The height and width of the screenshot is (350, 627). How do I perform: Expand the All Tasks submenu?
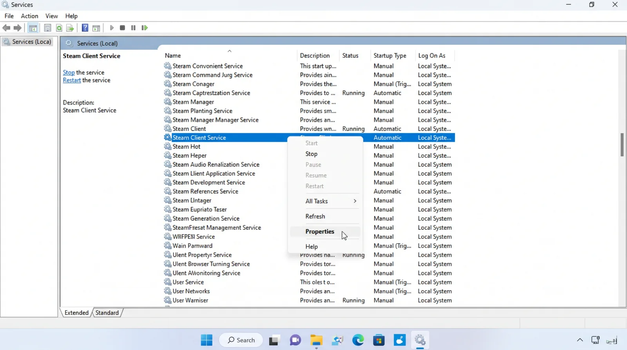click(x=331, y=201)
